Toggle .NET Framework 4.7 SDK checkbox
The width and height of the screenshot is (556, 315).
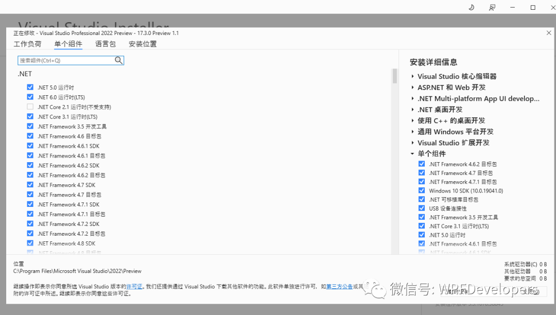(30, 185)
